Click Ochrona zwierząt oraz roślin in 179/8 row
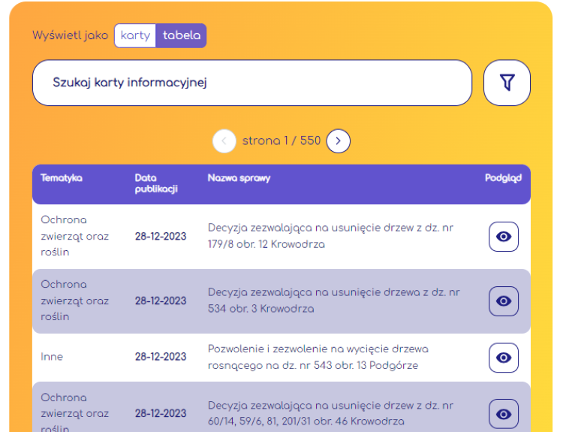 74,236
